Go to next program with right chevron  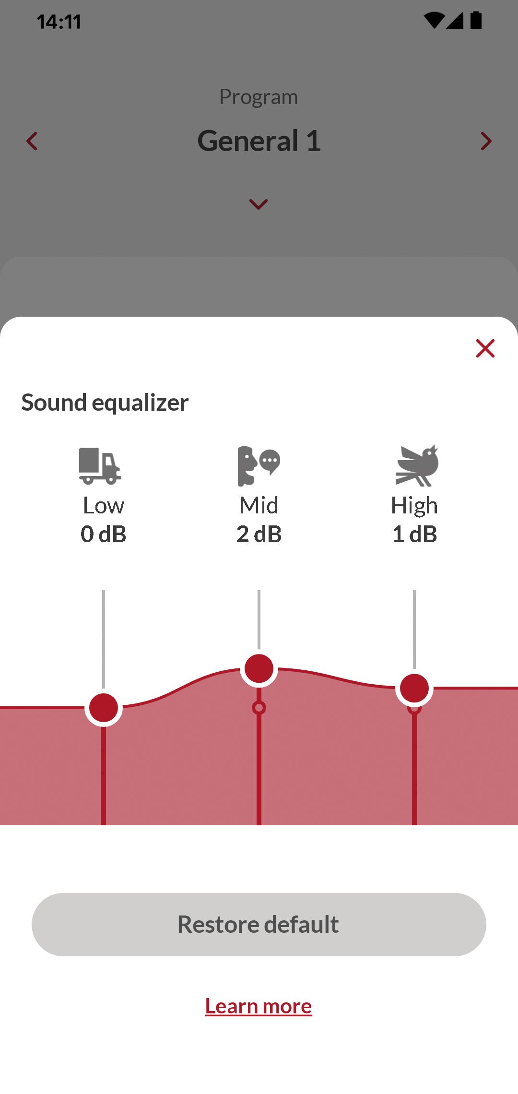(486, 141)
